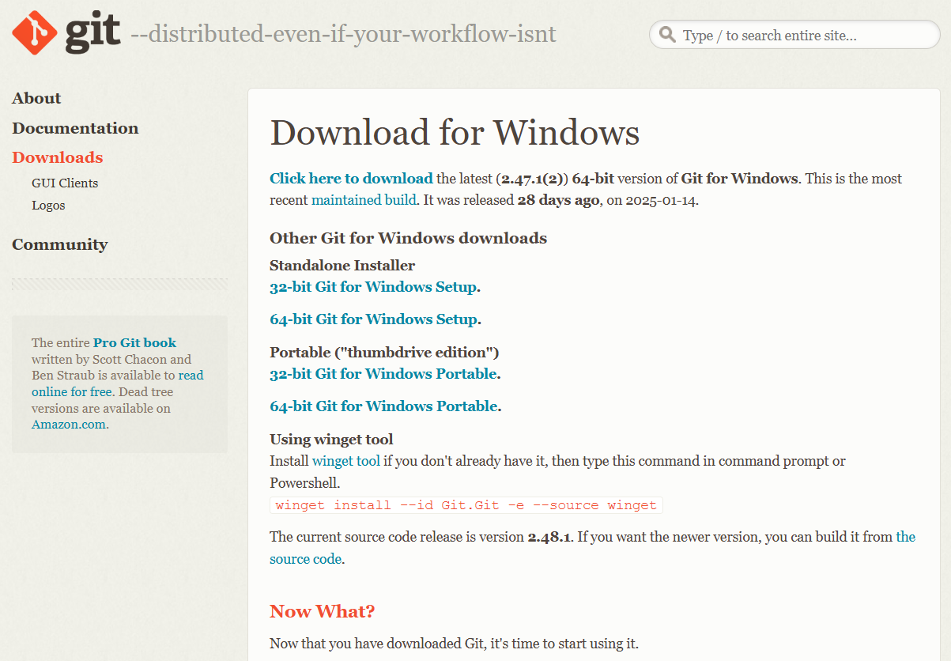
Task: Open the About section
Action: [x=36, y=98]
